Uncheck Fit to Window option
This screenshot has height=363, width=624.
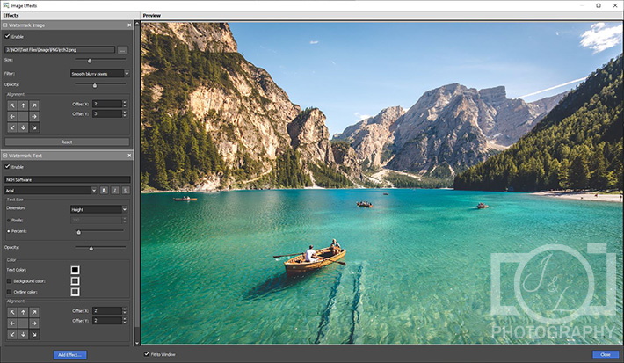pos(147,354)
